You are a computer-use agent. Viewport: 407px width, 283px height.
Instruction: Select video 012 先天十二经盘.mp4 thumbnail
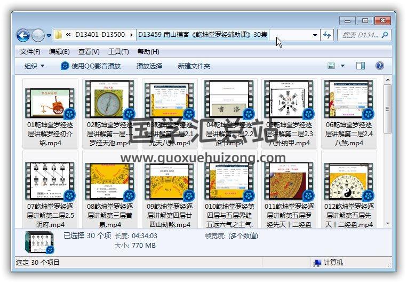[348, 182]
